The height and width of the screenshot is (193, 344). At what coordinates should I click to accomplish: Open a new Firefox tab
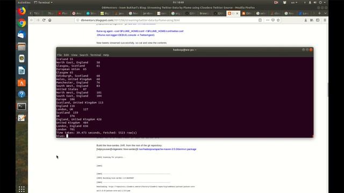coord(319,13)
